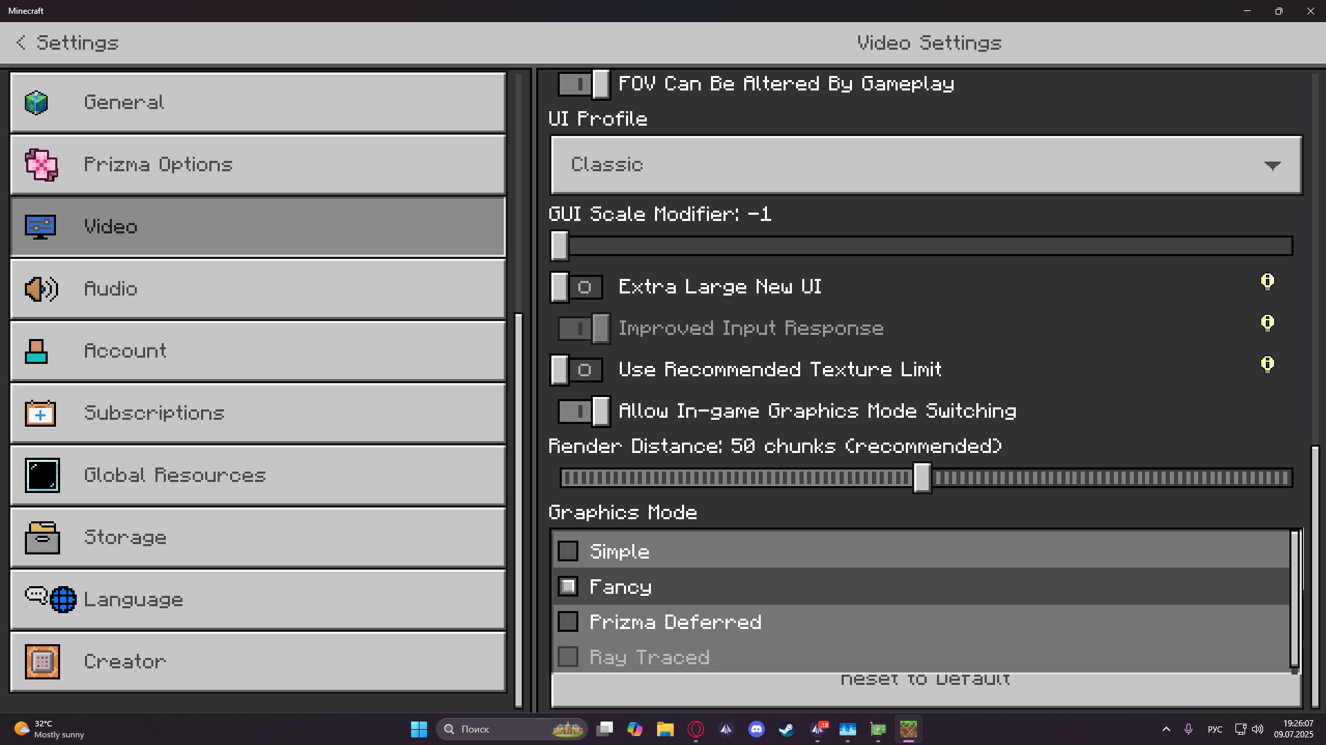Enable the Extra Large New UI toggle
The image size is (1326, 745).
(577, 287)
